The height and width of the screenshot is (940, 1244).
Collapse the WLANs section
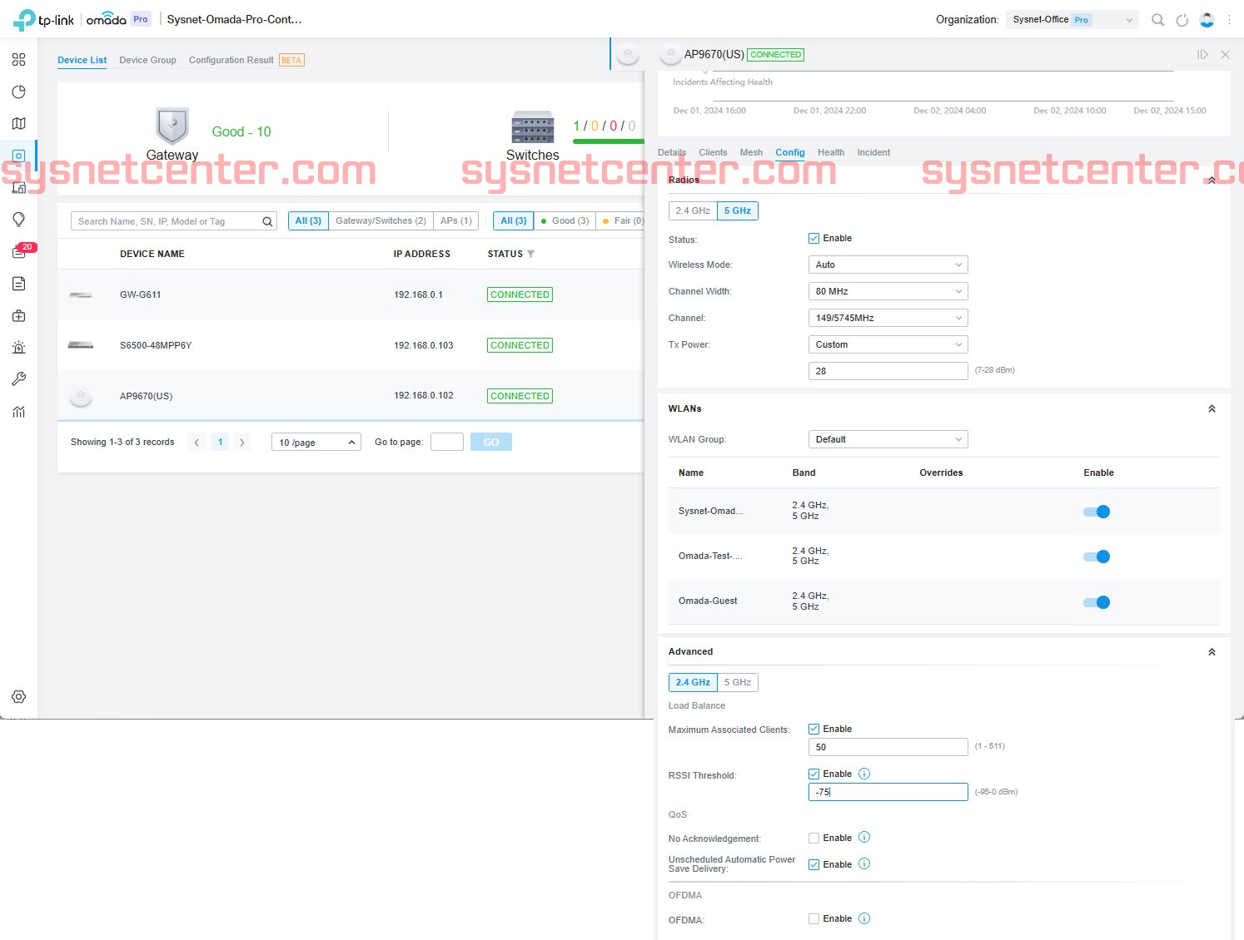[x=1212, y=408]
